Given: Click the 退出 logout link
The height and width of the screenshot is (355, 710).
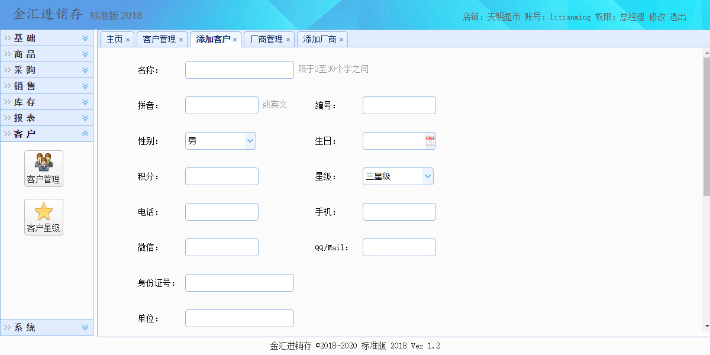Looking at the screenshot, I should click(x=678, y=17).
